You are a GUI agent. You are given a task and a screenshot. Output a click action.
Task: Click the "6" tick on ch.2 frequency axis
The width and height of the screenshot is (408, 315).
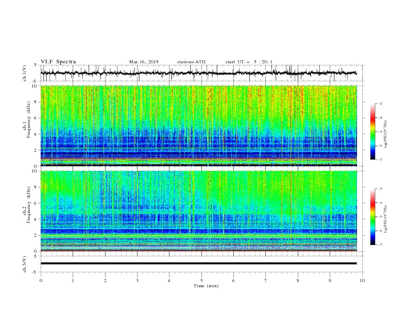(x=36, y=203)
